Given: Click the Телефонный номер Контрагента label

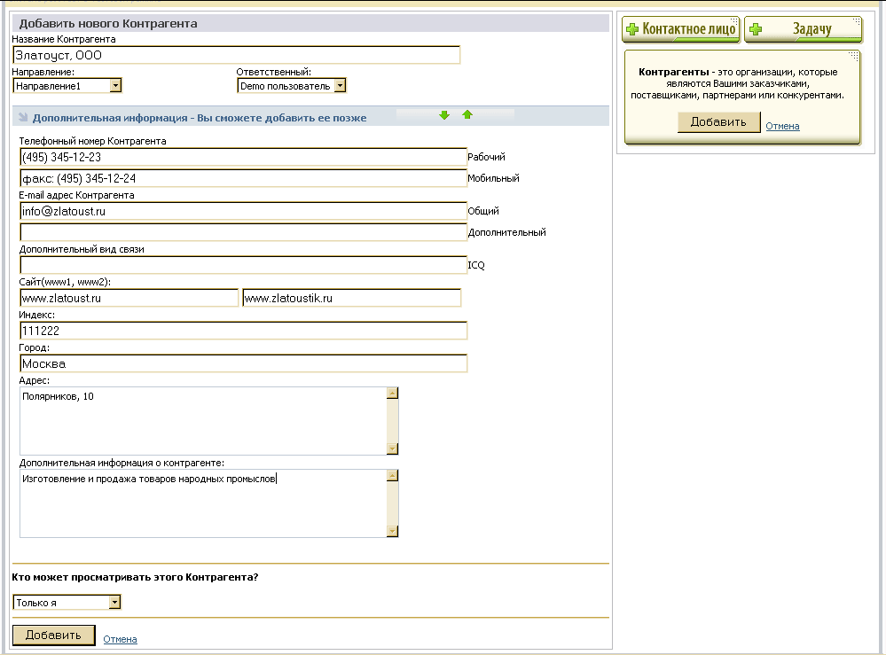Looking at the screenshot, I should point(92,141).
